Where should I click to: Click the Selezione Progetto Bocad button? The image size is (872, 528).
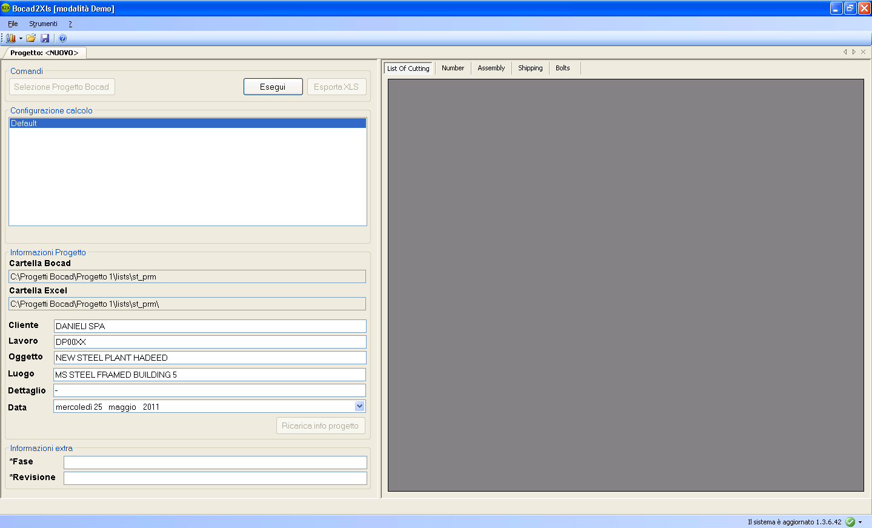[62, 87]
